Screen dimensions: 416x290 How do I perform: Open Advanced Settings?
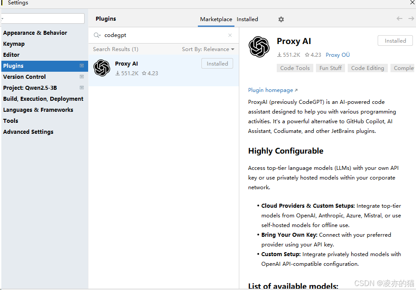click(x=28, y=132)
